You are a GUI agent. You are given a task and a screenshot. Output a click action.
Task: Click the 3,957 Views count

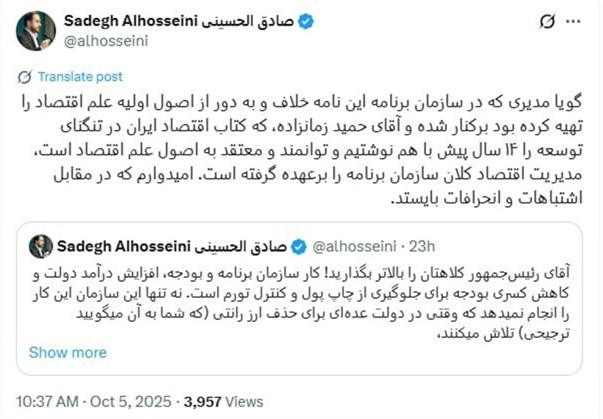[x=226, y=402]
